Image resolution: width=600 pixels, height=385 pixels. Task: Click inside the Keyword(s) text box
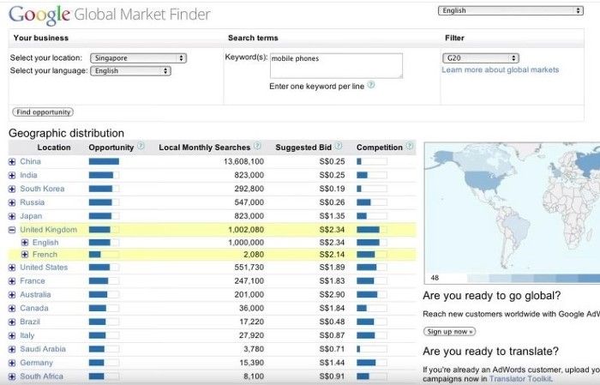[x=336, y=66]
